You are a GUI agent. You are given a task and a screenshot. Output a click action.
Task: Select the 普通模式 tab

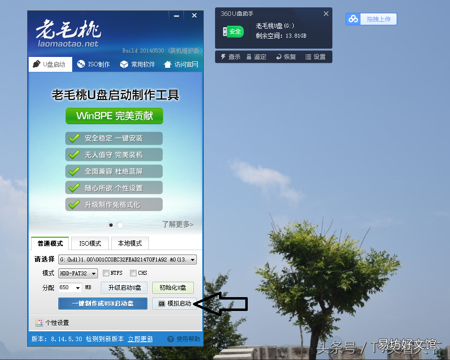[x=50, y=244]
